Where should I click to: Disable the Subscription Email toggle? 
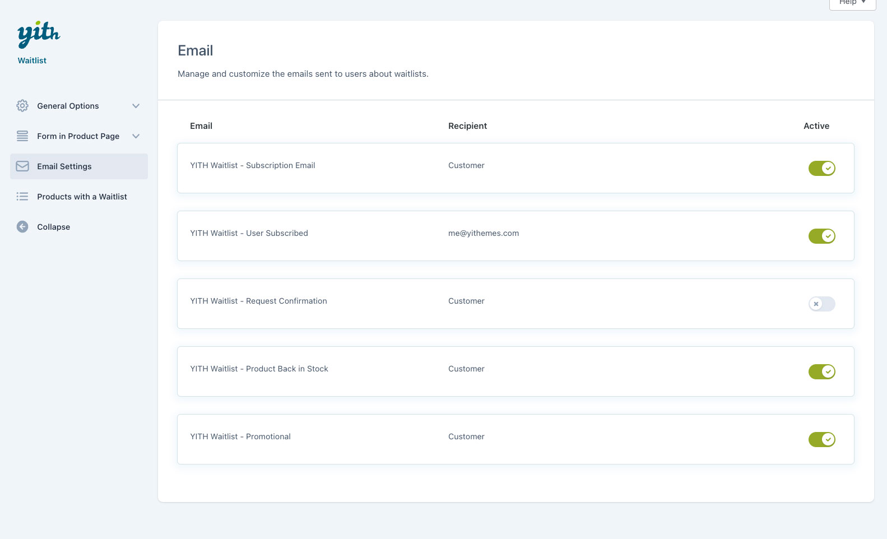[821, 168]
